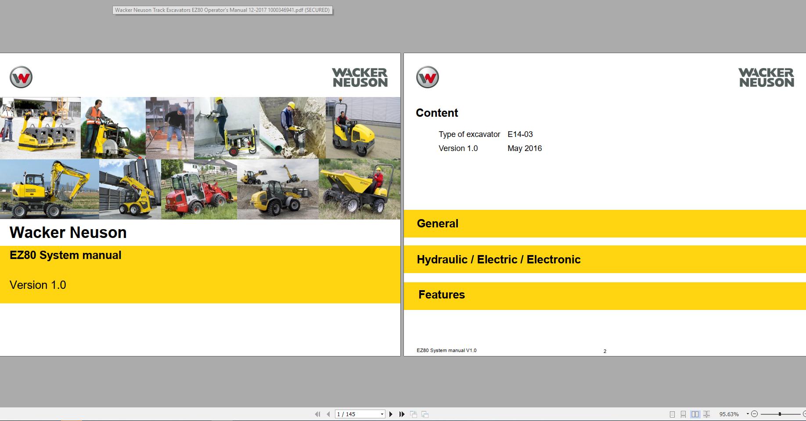Click the 95.63% zoom value

coord(729,414)
